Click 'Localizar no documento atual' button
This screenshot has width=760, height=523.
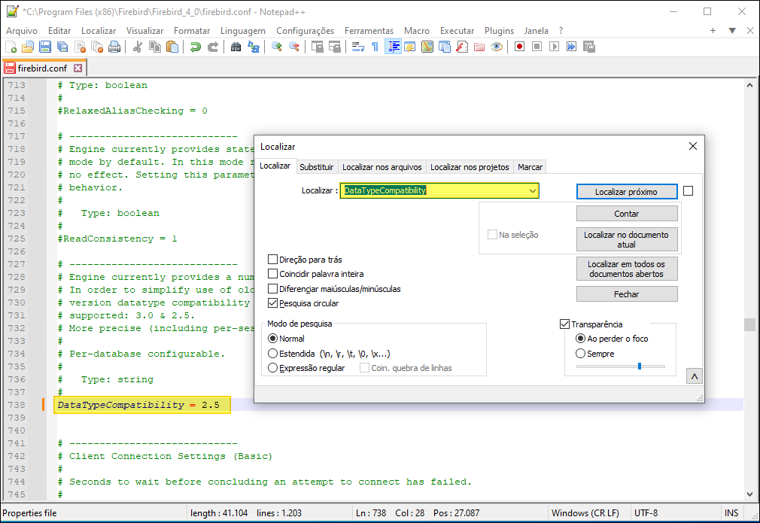point(626,239)
